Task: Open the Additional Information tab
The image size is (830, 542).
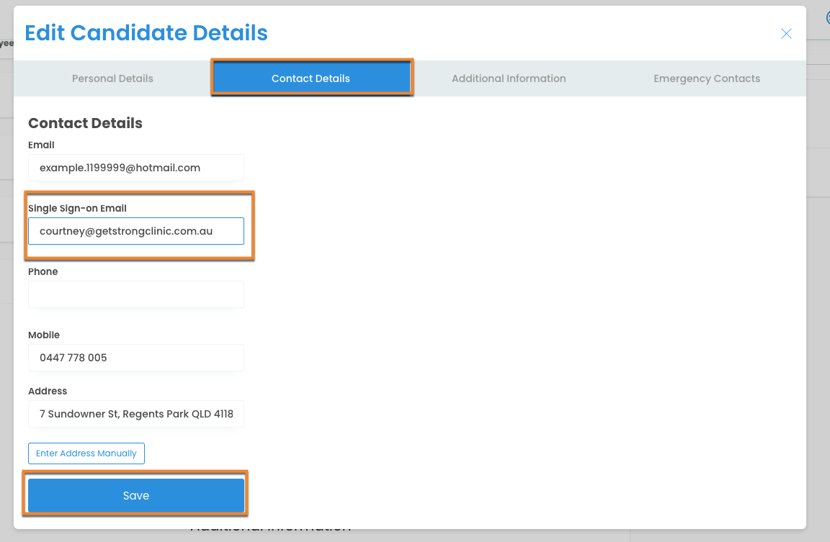Action: (x=509, y=78)
